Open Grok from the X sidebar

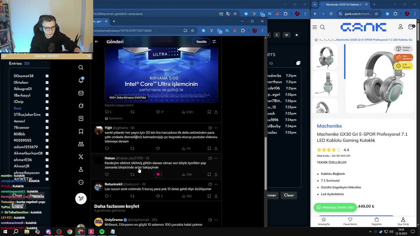(81, 106)
